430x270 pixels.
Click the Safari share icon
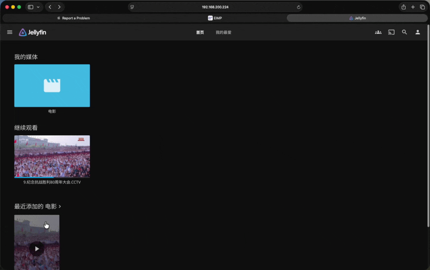pos(404,7)
